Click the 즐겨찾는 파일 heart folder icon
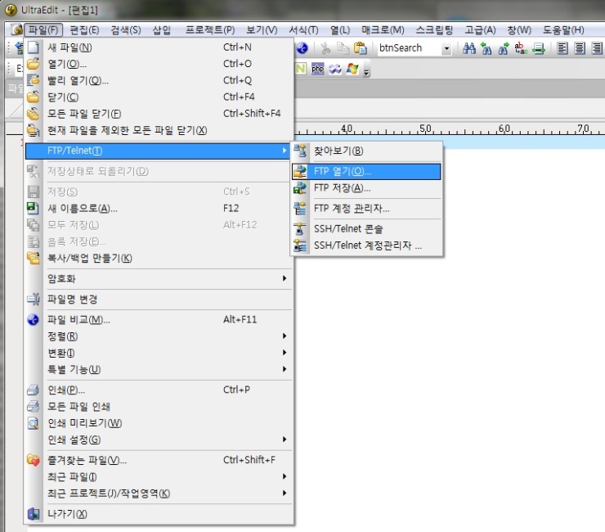The height and width of the screenshot is (532, 605). pos(34,460)
